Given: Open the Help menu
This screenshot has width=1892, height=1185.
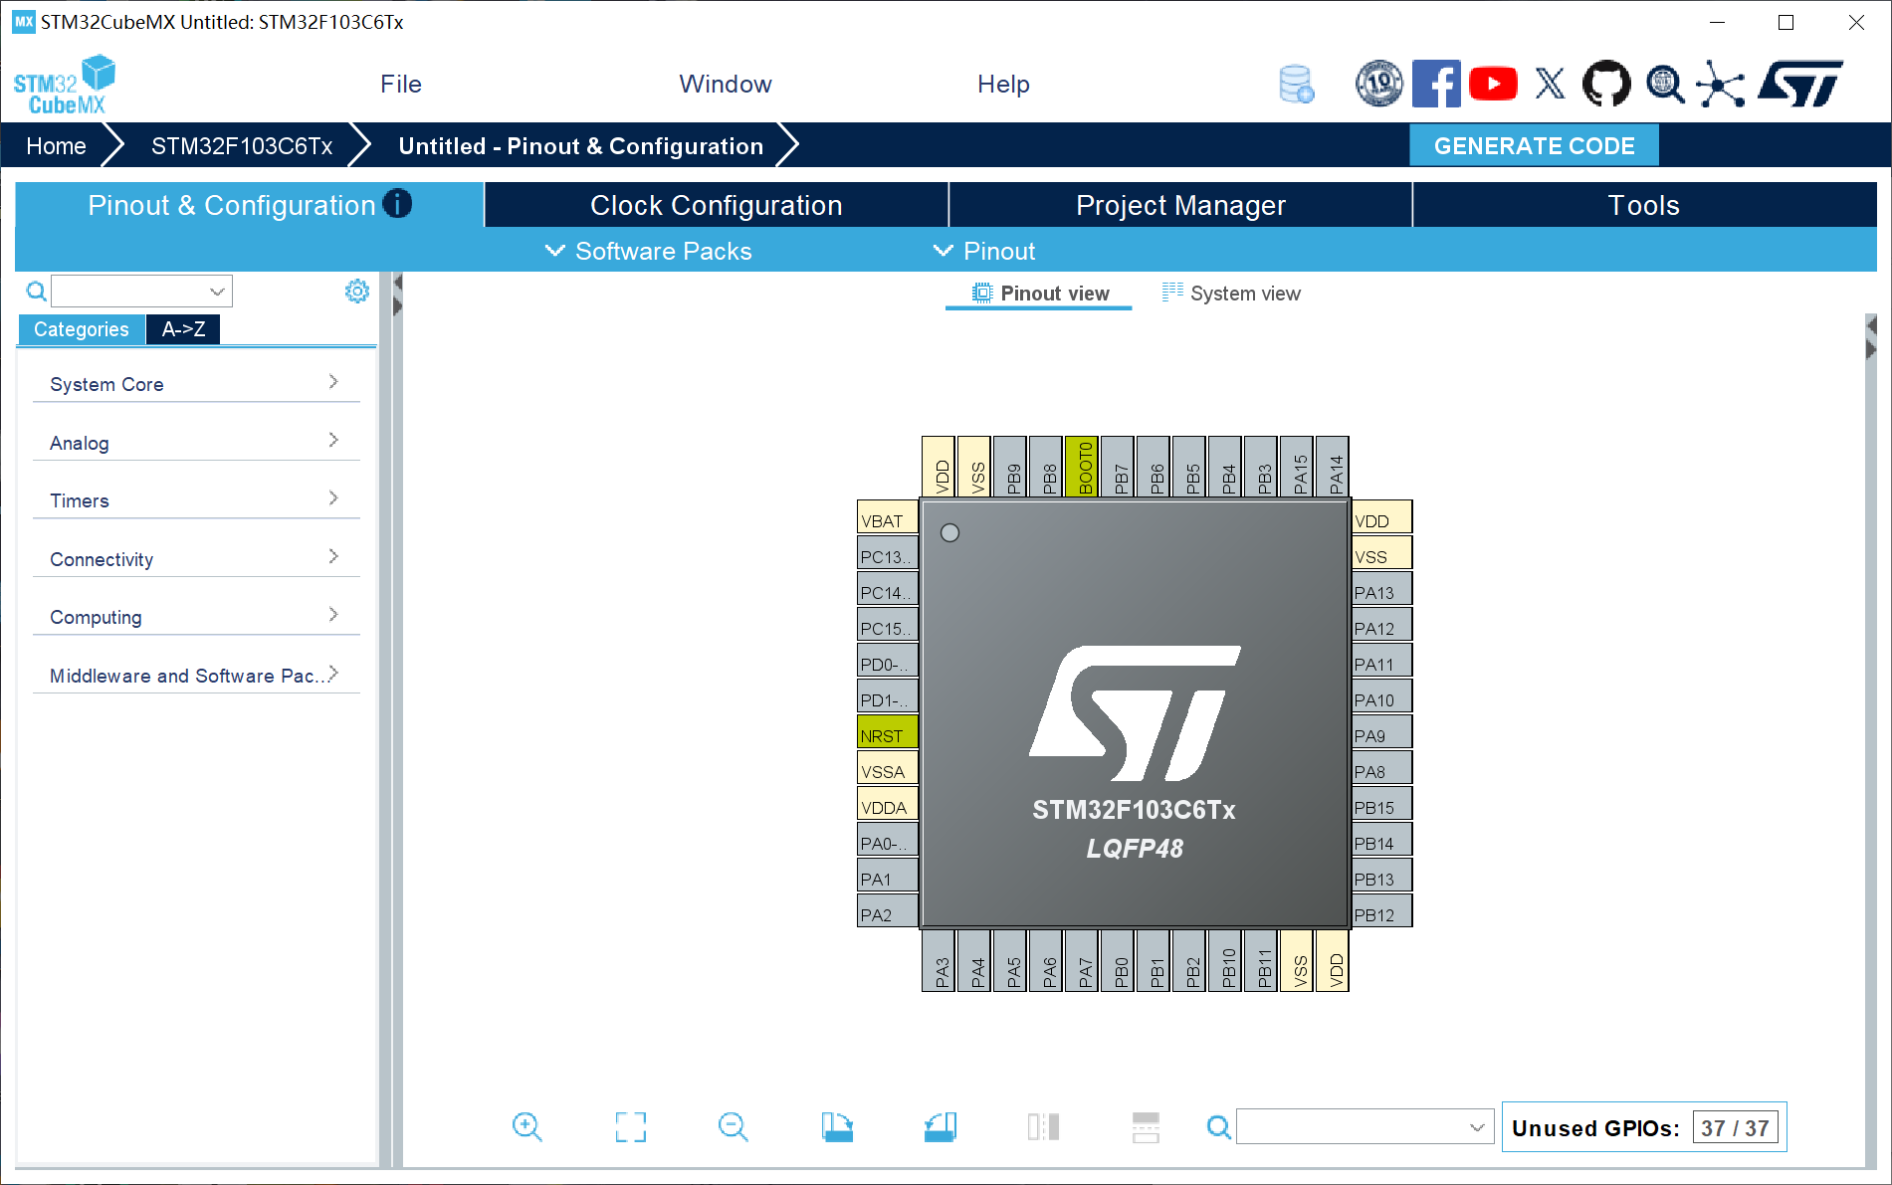Looking at the screenshot, I should coord(1003,85).
